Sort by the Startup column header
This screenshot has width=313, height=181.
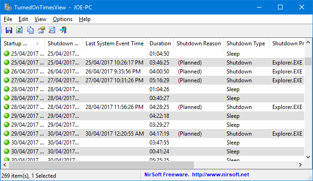(x=22, y=43)
